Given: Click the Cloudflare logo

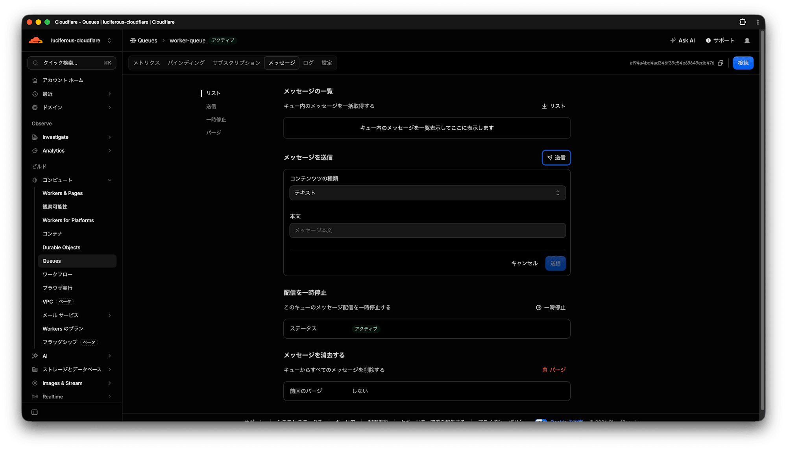Looking at the screenshot, I should [36, 41].
